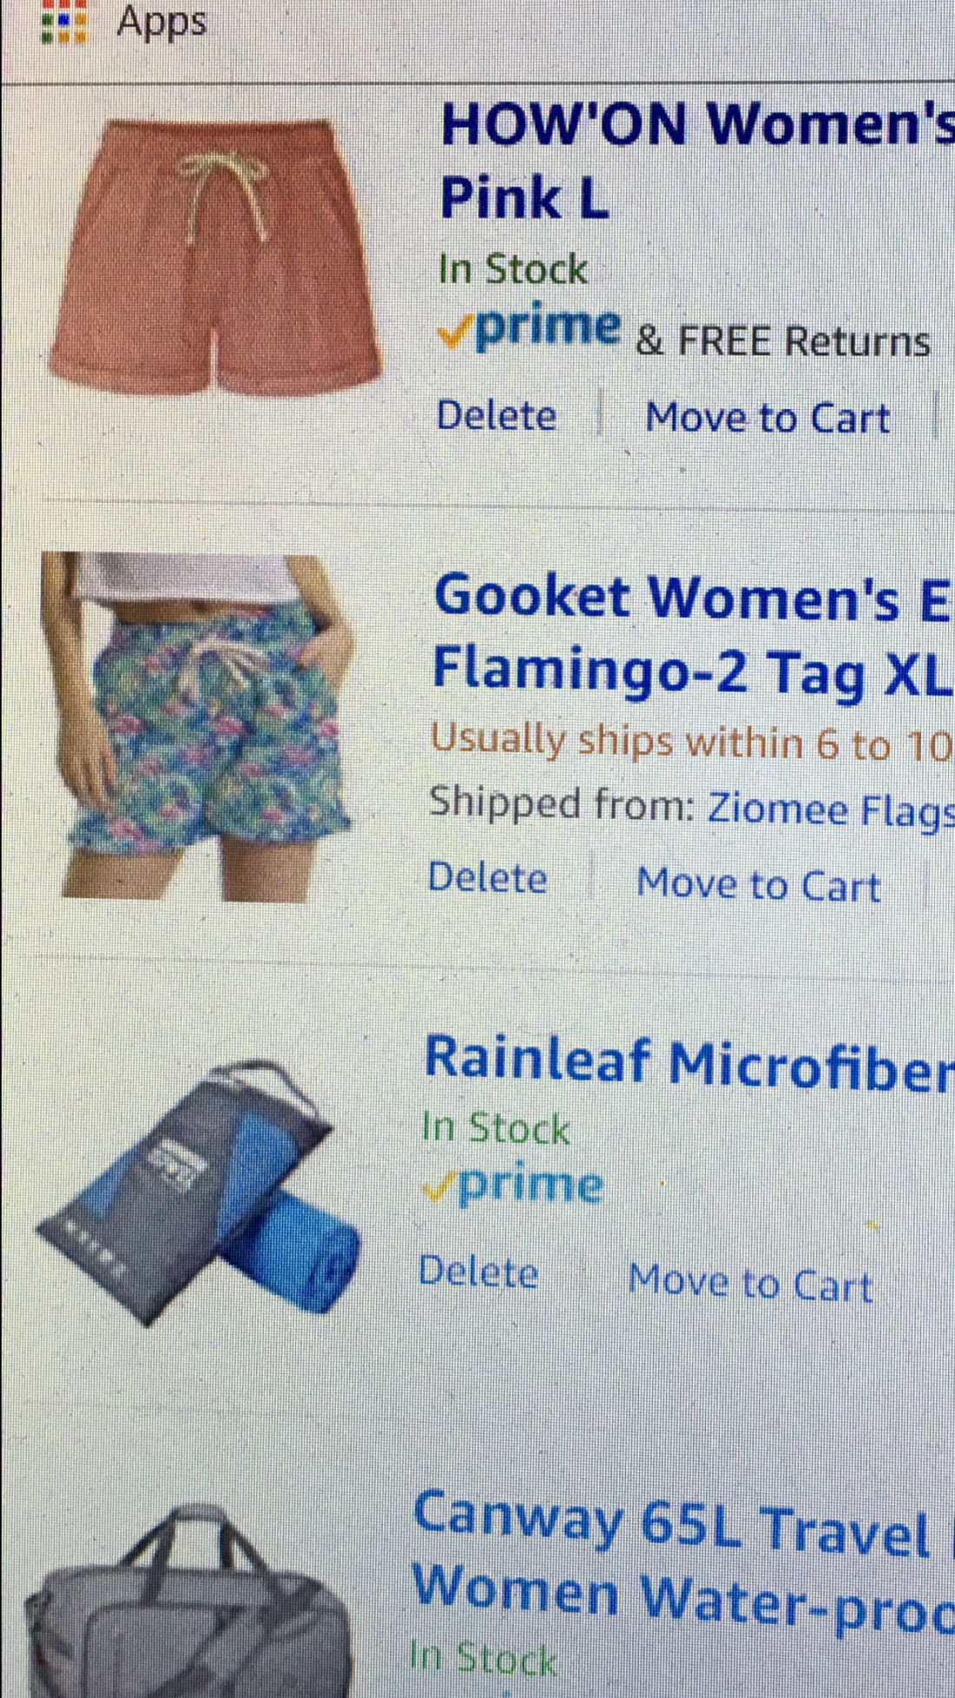Move Gooket flamingo shorts to cart

coord(759,885)
